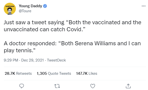Click the 9:29 PM timestamp

coord(11,60)
